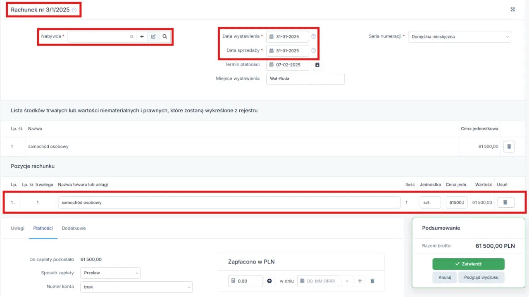Image resolution: width=529 pixels, height=297 pixels.
Task: Expand the Sposób zapłaty dropdown
Action: click(x=110, y=273)
